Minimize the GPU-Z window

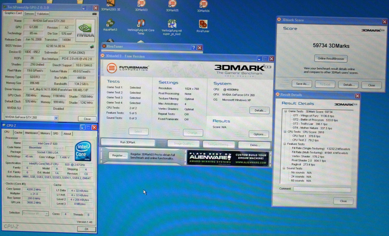tap(84, 8)
